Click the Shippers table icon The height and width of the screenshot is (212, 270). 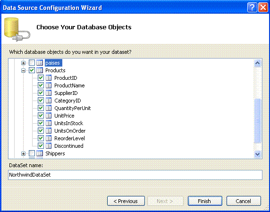click(x=40, y=153)
